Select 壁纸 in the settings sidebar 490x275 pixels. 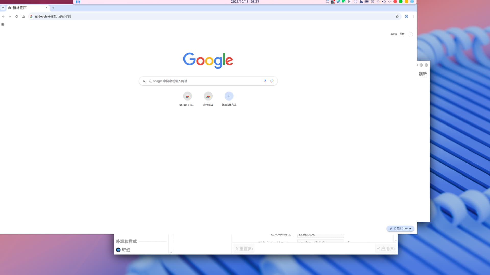[126, 250]
